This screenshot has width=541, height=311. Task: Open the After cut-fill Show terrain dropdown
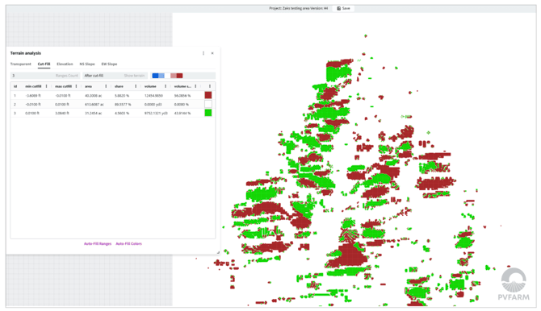[x=115, y=76]
